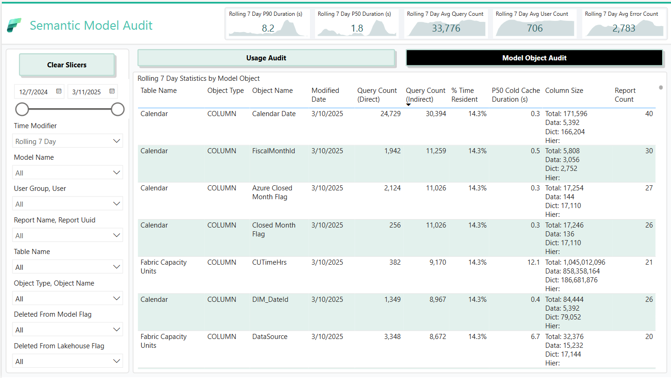Switch to the Usage Audit tab
Image resolution: width=671 pixels, height=378 pixels.
tap(266, 58)
